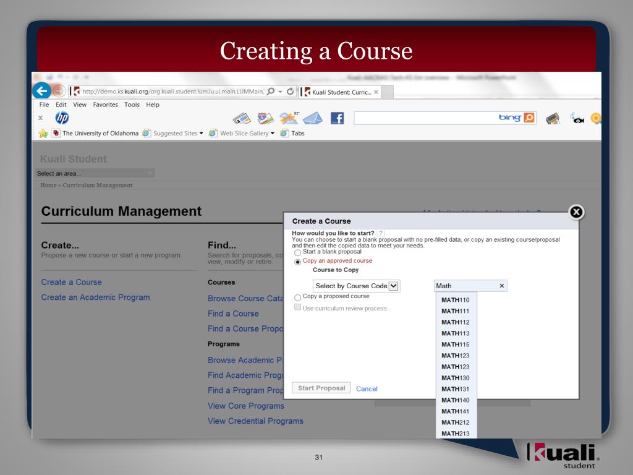Open the Select an area dropdown

pyautogui.click(x=95, y=173)
